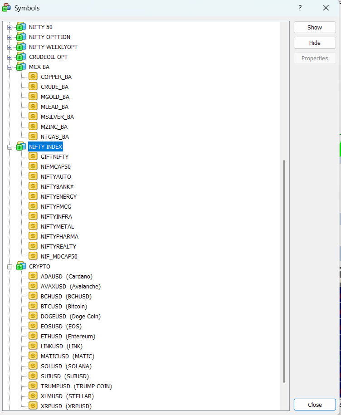The height and width of the screenshot is (415, 341).
Task: Click the COPPER_BA symbol coin icon
Action: point(33,77)
